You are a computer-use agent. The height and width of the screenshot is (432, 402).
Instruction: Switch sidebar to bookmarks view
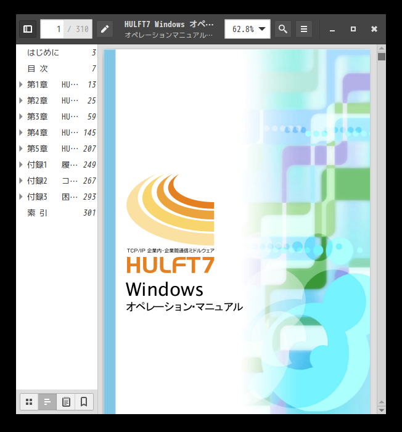84,402
